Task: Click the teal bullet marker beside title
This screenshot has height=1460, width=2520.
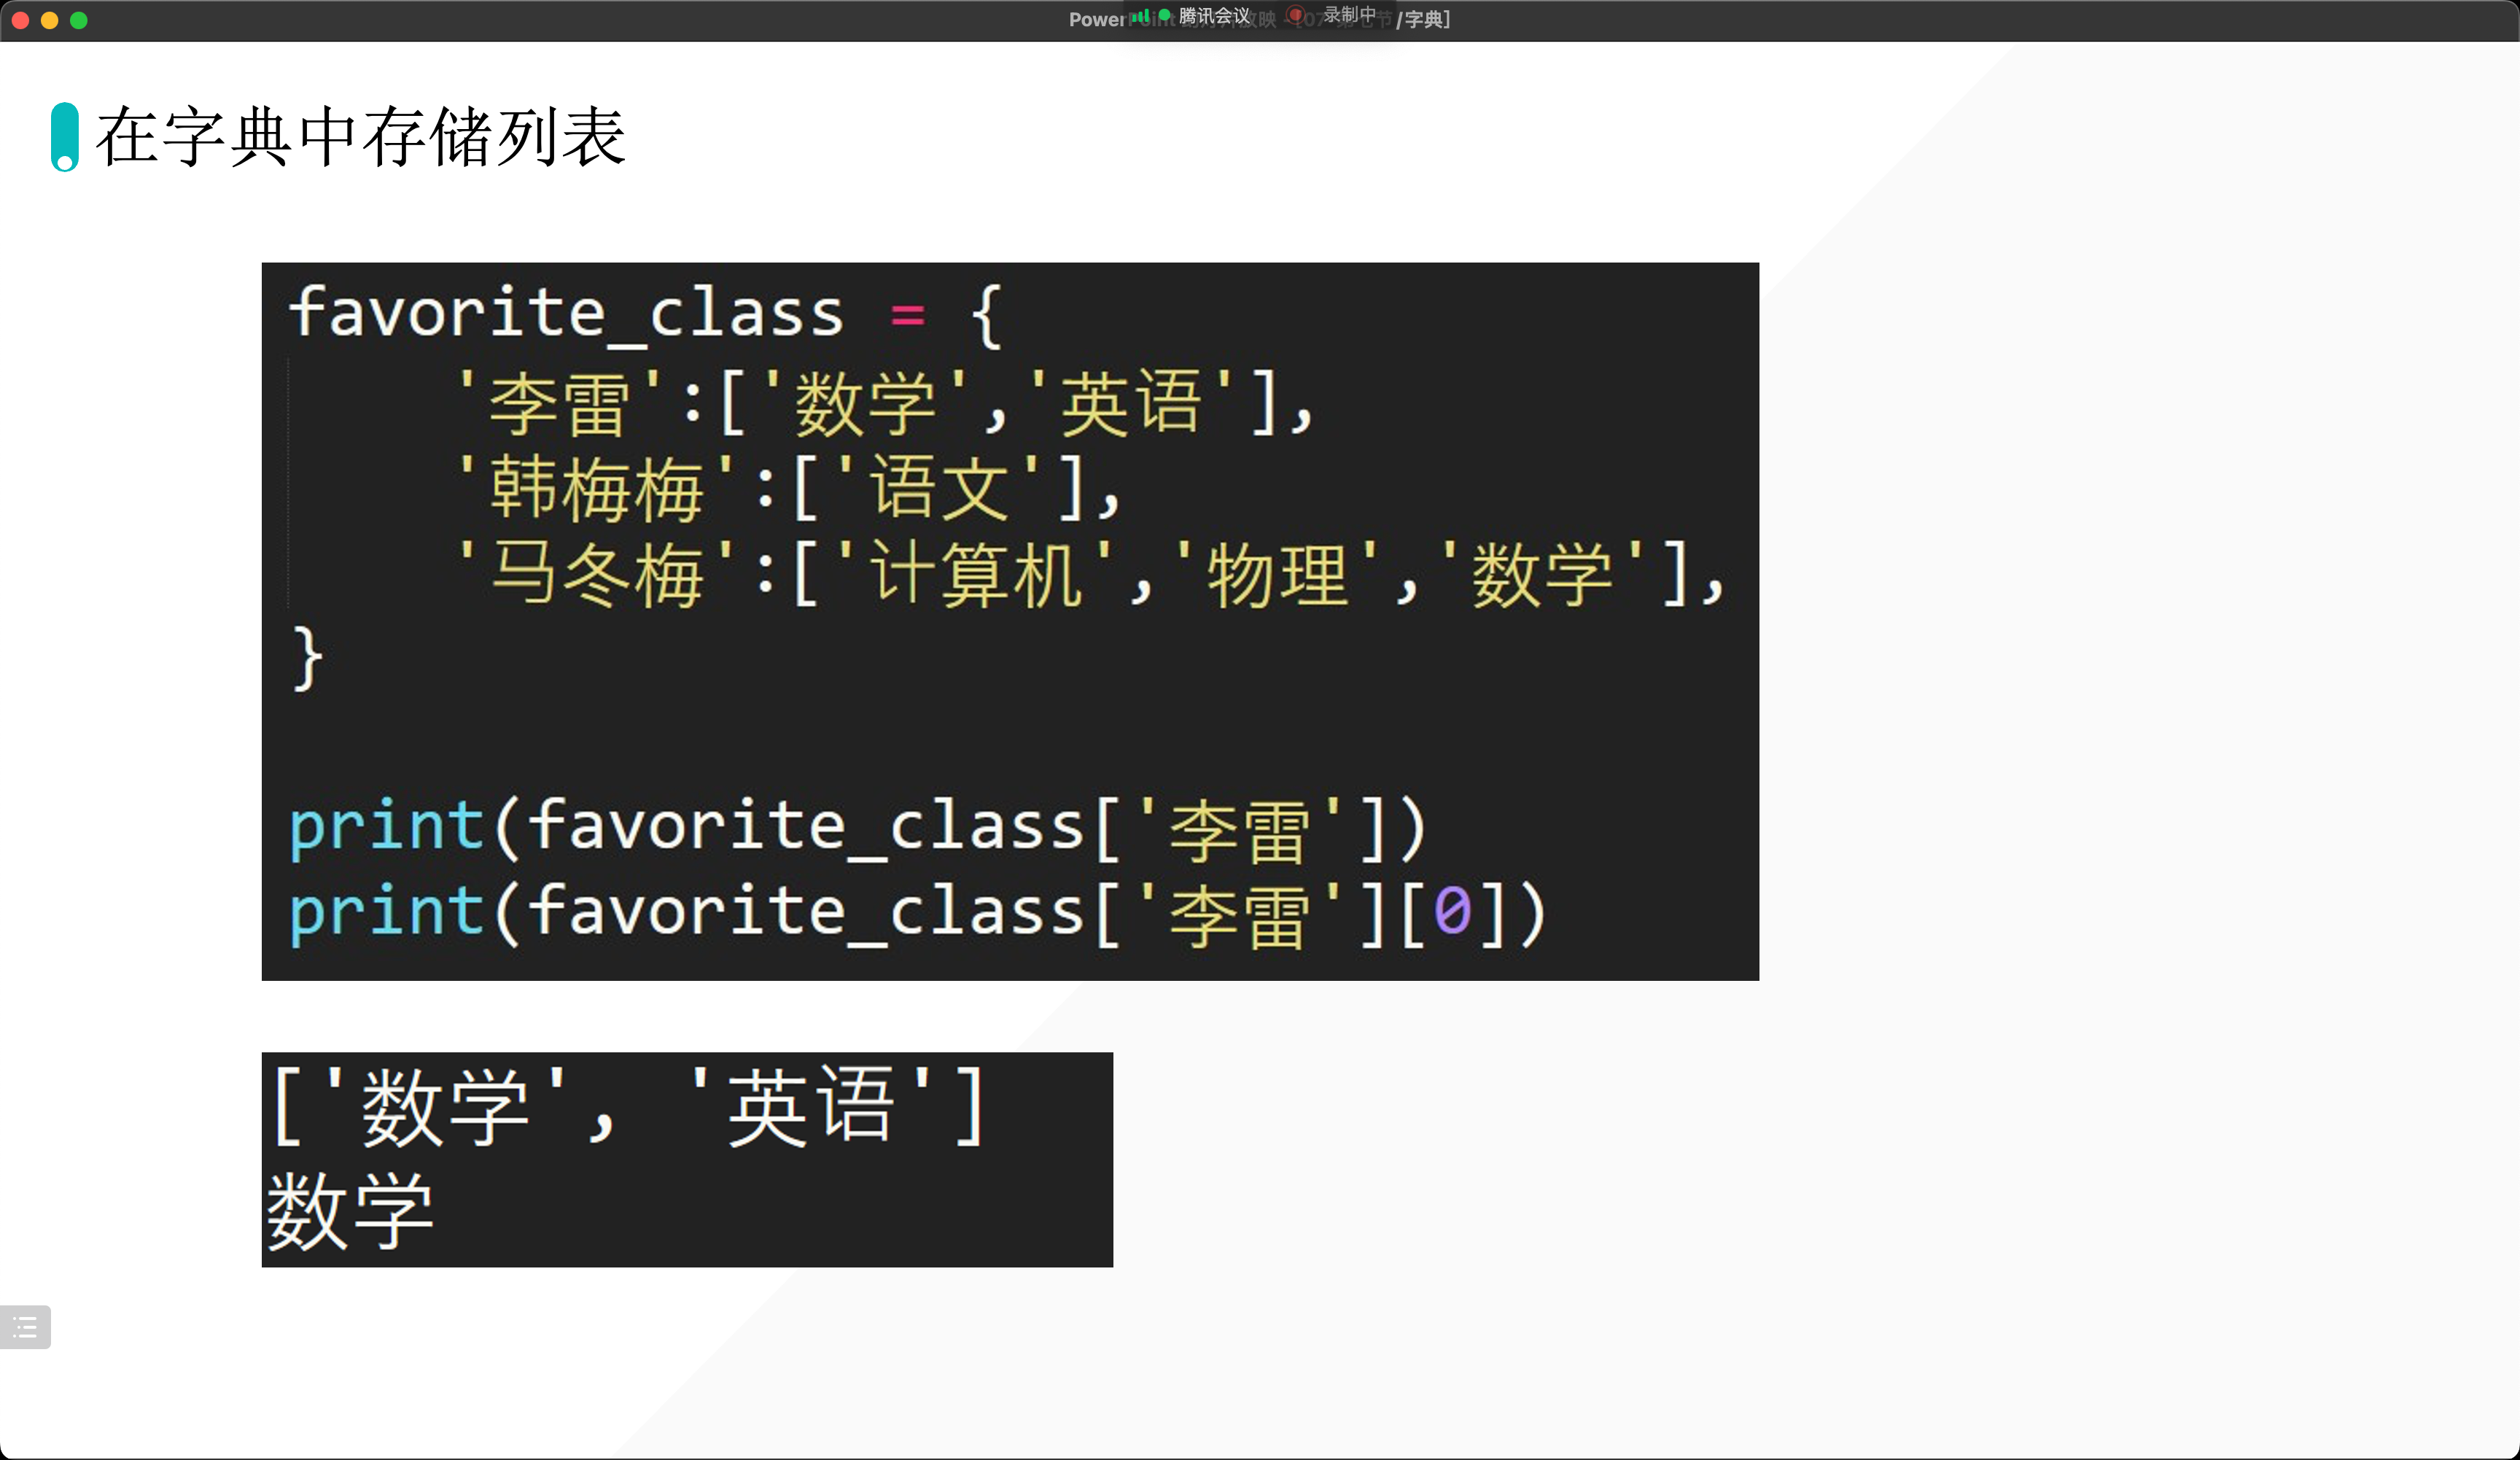Action: pos(65,137)
